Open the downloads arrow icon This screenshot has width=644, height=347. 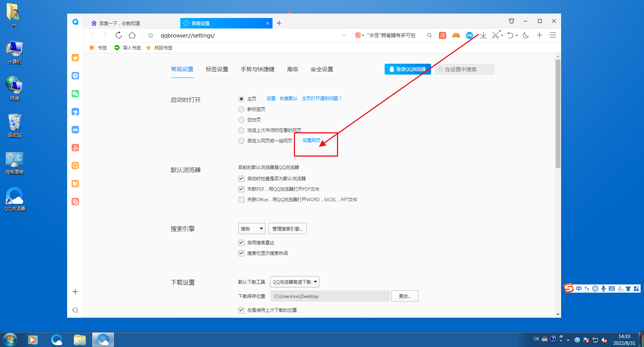(x=484, y=35)
